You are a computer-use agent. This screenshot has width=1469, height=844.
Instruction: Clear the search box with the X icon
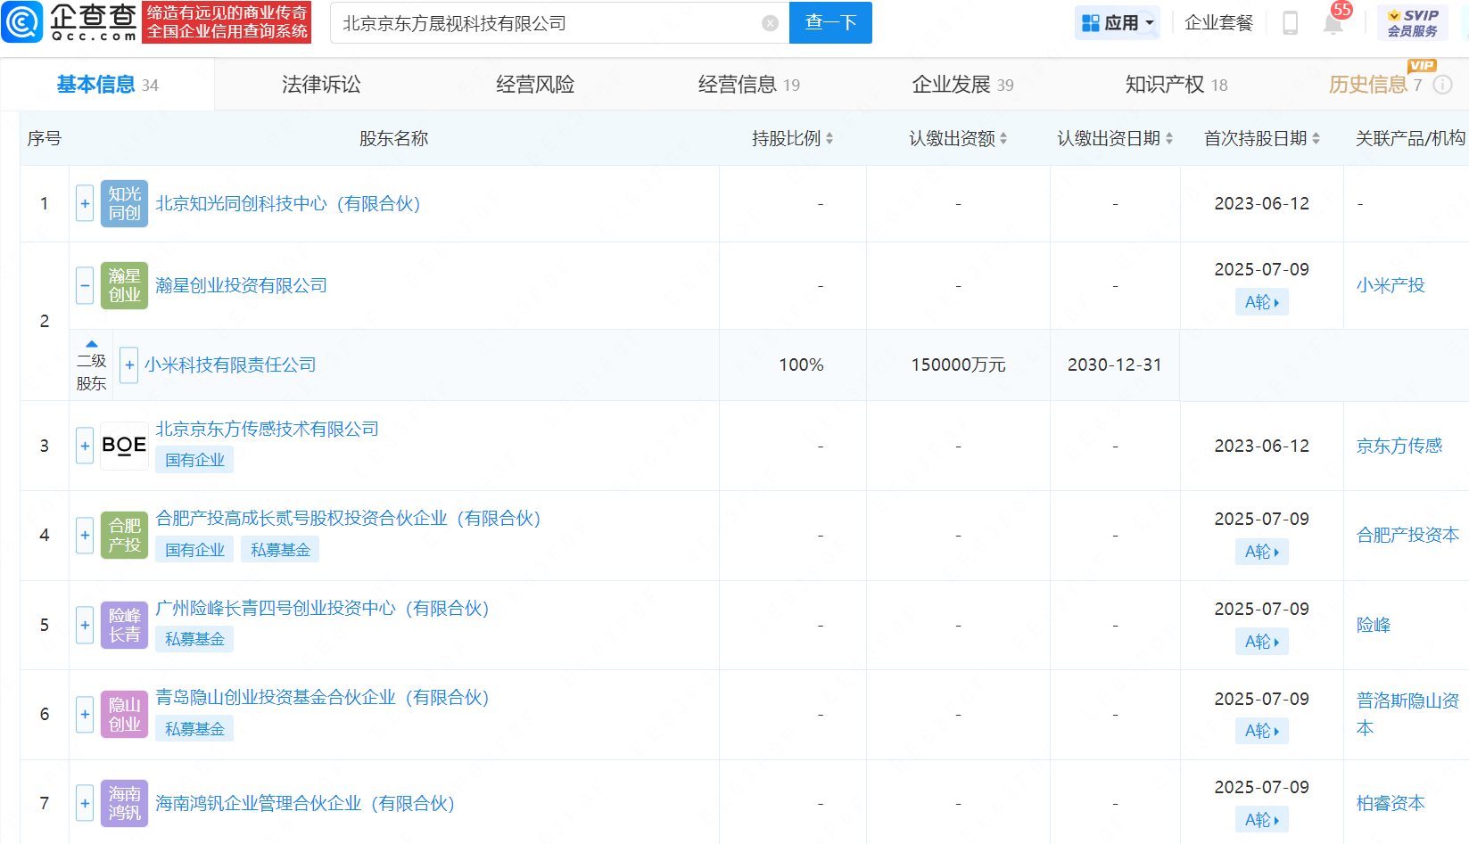[x=771, y=23]
